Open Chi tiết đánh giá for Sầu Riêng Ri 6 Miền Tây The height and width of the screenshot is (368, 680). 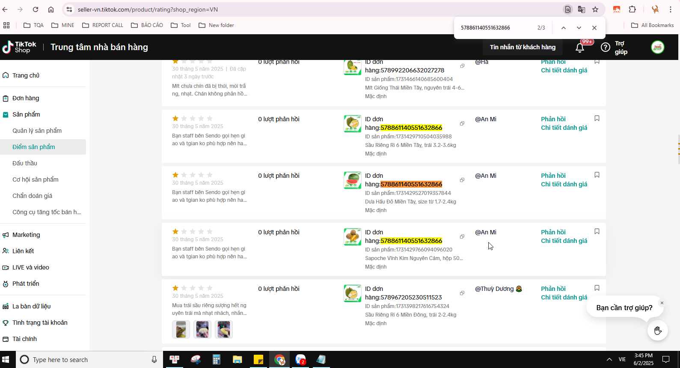click(x=564, y=128)
